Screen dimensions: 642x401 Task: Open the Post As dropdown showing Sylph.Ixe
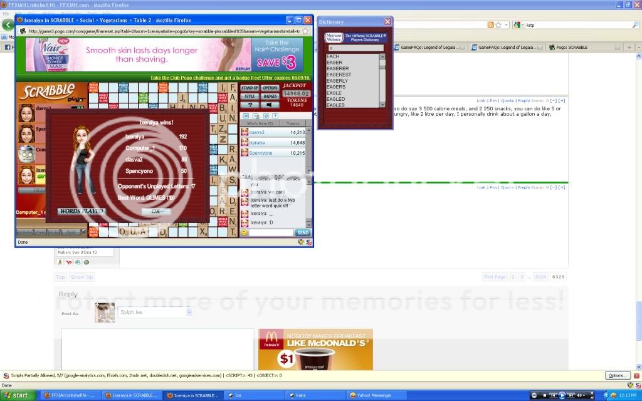pos(189,312)
